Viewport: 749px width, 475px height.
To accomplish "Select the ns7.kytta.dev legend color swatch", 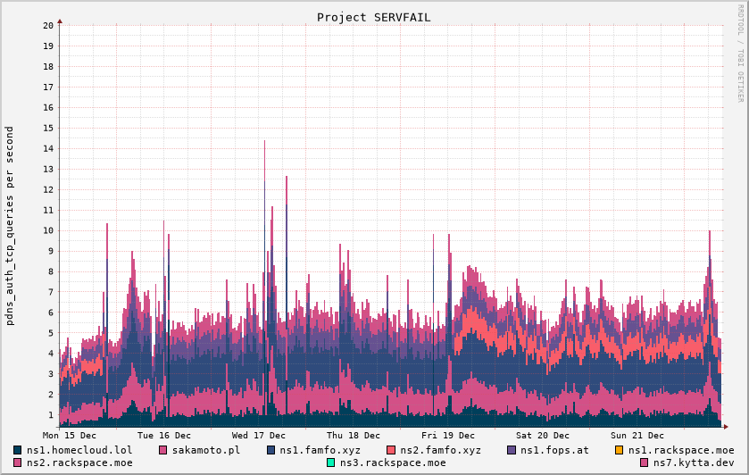I will point(645,462).
